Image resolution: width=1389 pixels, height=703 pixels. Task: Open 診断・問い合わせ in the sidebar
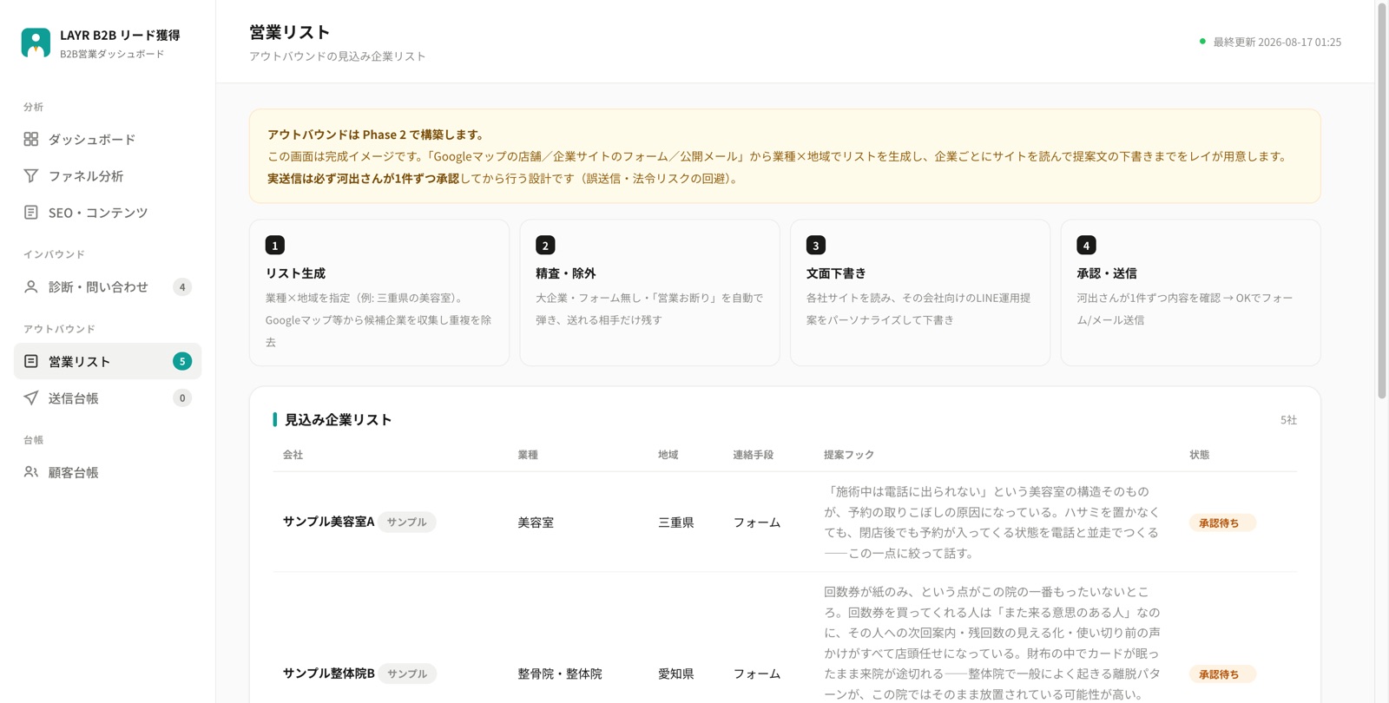[108, 286]
